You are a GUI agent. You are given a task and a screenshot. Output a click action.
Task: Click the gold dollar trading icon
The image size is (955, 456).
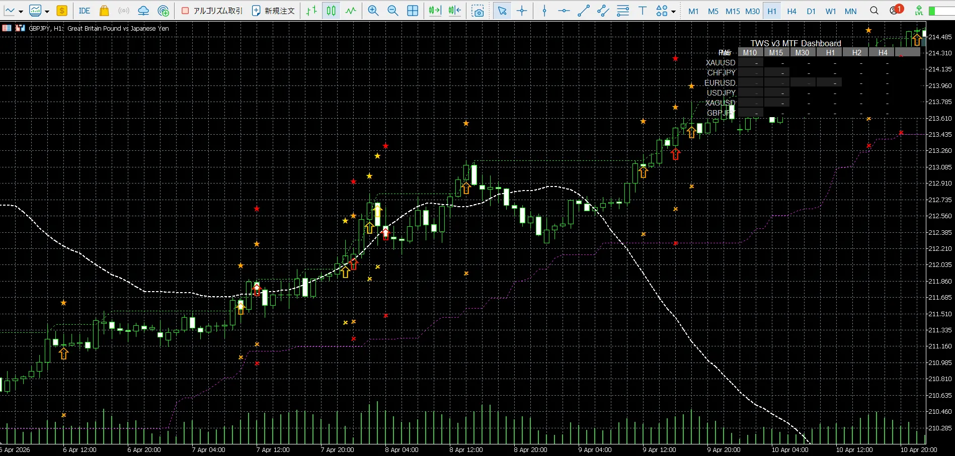click(62, 11)
